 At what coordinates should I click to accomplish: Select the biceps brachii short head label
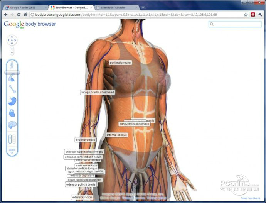(98, 92)
